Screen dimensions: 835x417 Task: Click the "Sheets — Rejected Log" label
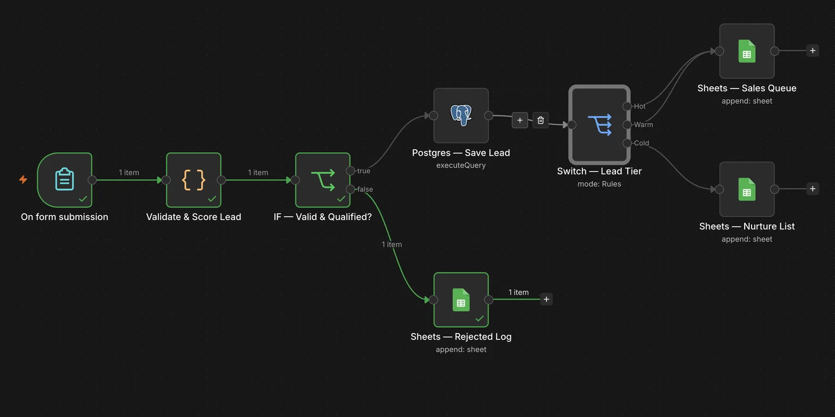pos(461,337)
